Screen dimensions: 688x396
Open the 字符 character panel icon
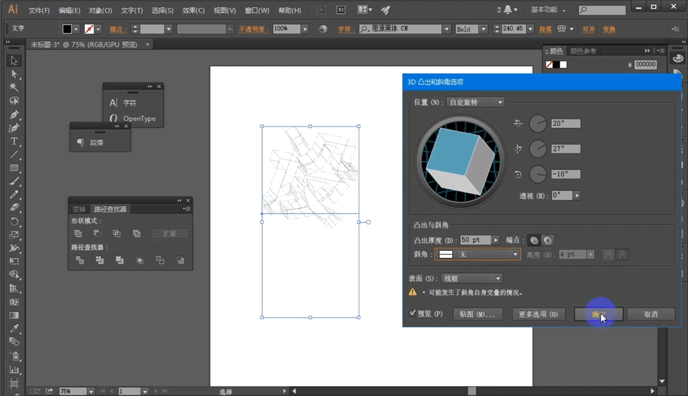click(114, 103)
